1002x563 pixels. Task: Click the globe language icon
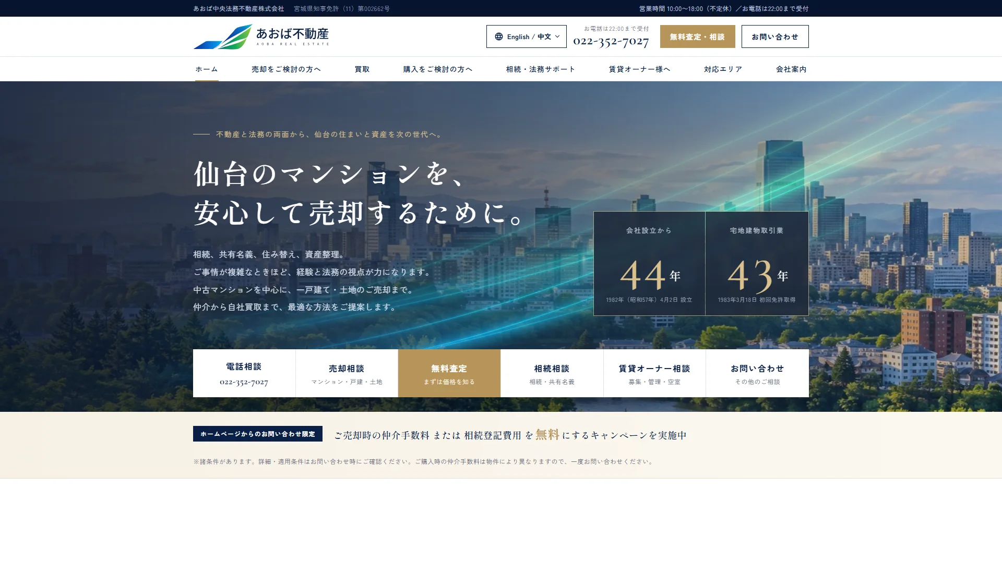499,36
